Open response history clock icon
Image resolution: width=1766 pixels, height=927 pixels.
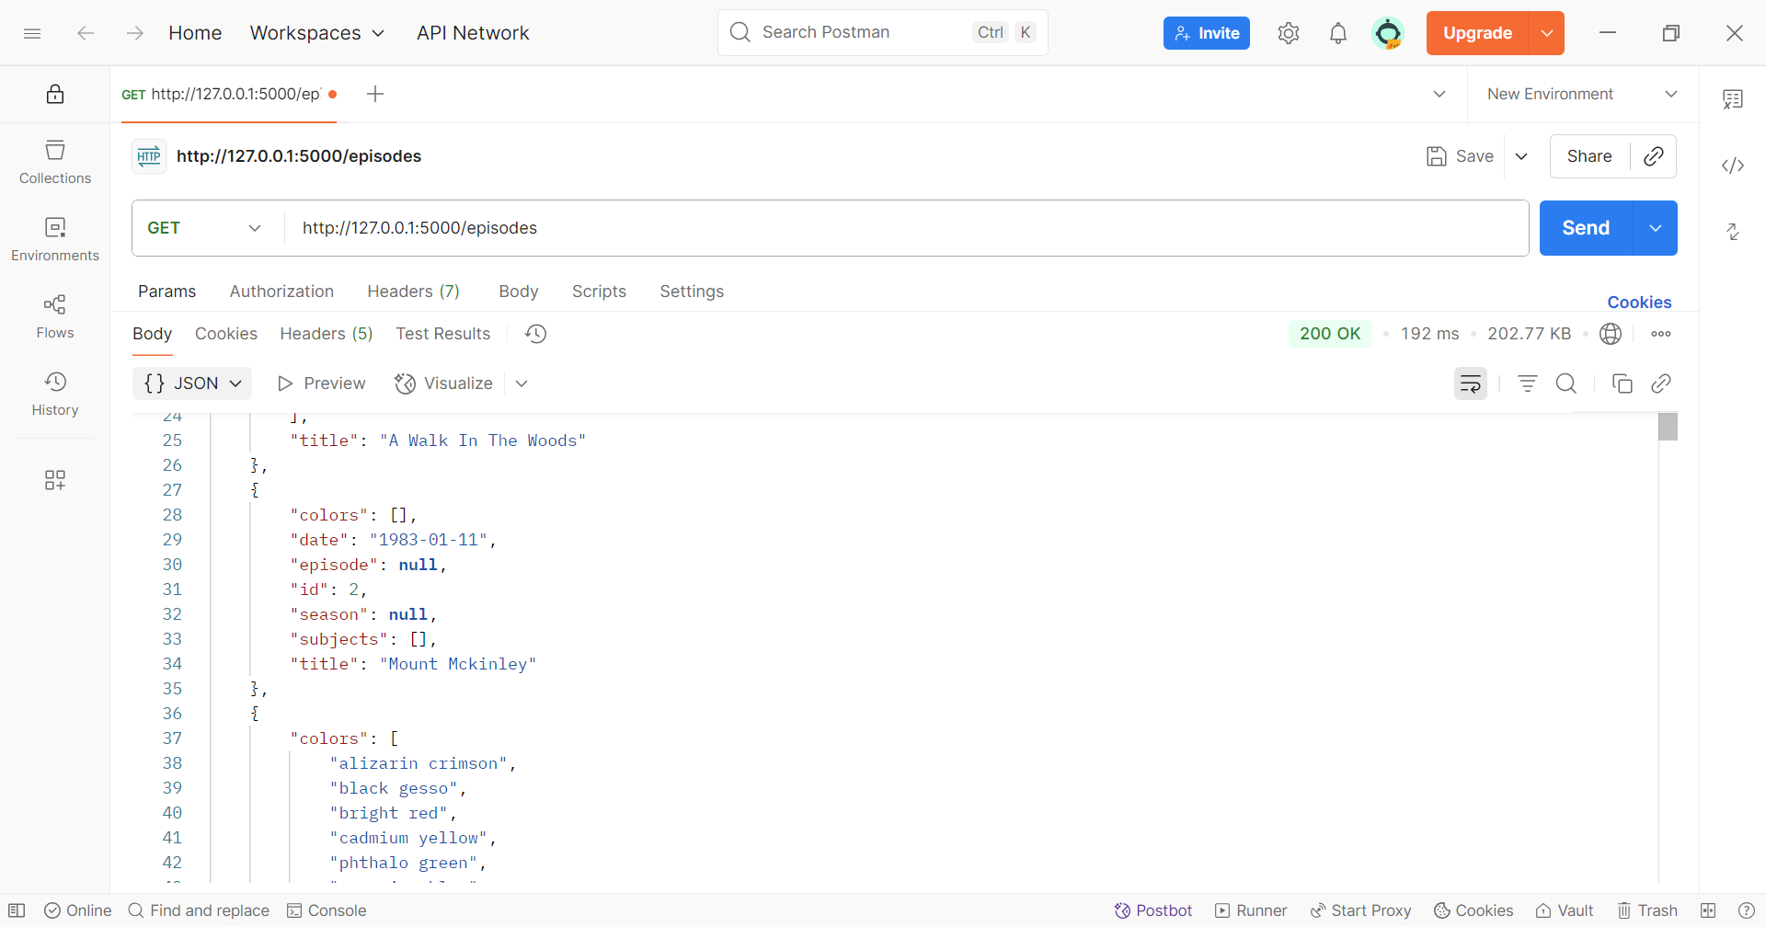point(536,334)
